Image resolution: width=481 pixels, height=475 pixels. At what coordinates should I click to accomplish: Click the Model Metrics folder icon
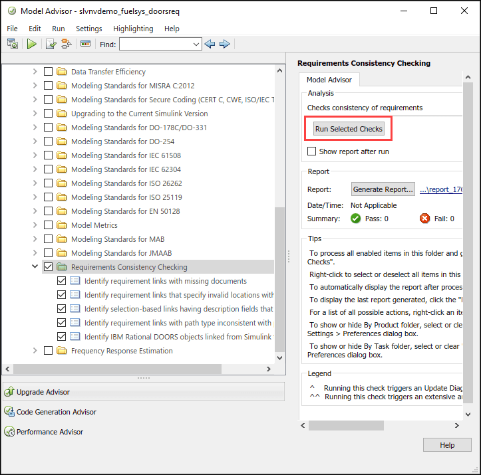62,225
